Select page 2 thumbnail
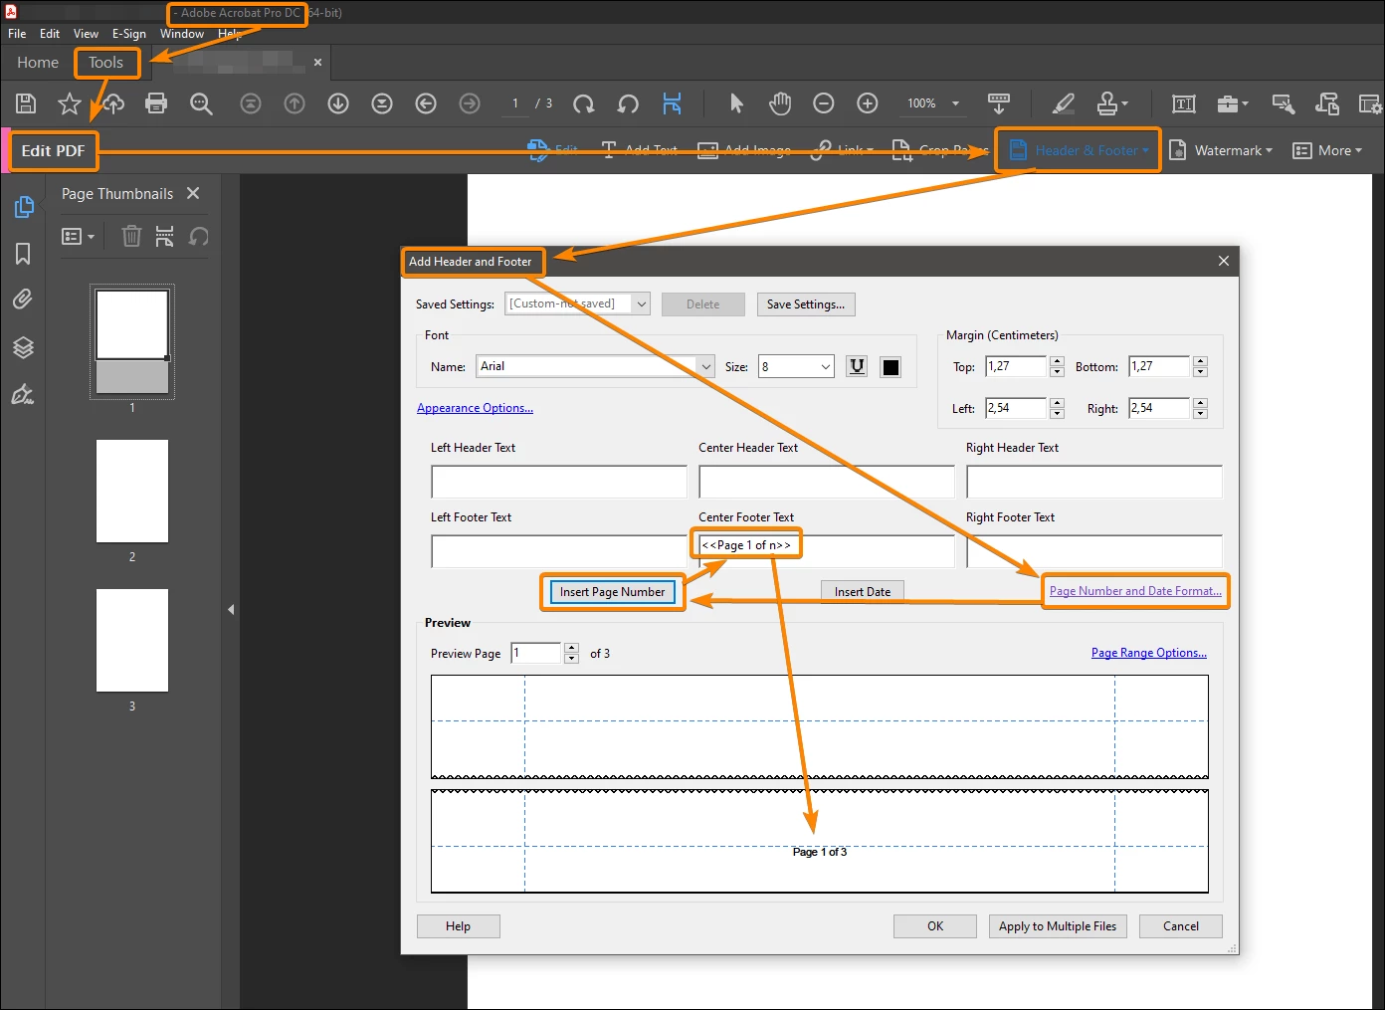Screen dimensions: 1385x1010 (132, 492)
